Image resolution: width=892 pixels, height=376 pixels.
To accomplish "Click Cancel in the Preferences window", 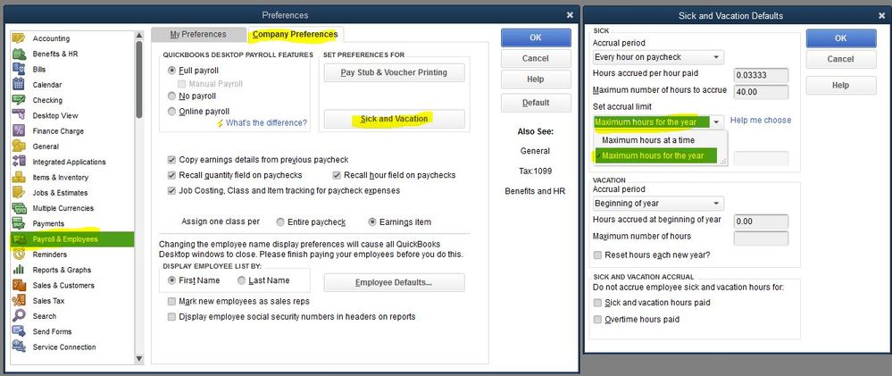I will click(536, 59).
